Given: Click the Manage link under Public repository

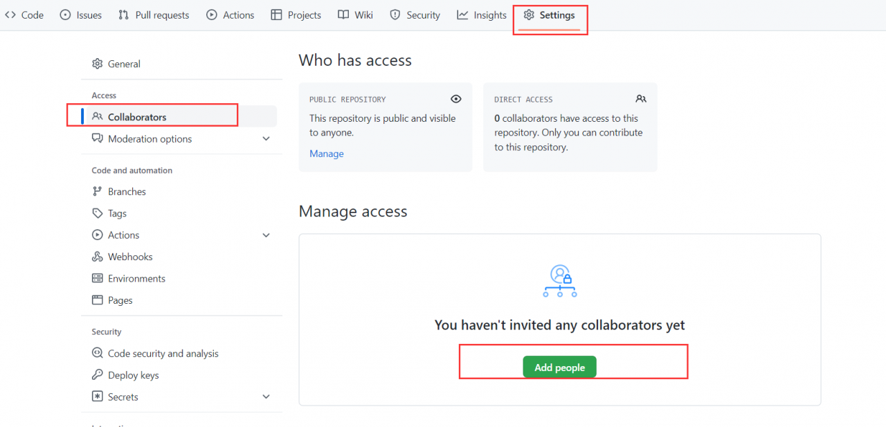Looking at the screenshot, I should point(327,154).
